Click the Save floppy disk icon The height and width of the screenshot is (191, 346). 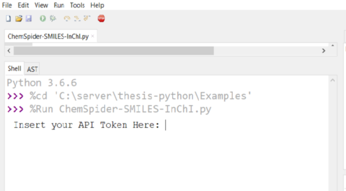28,19
